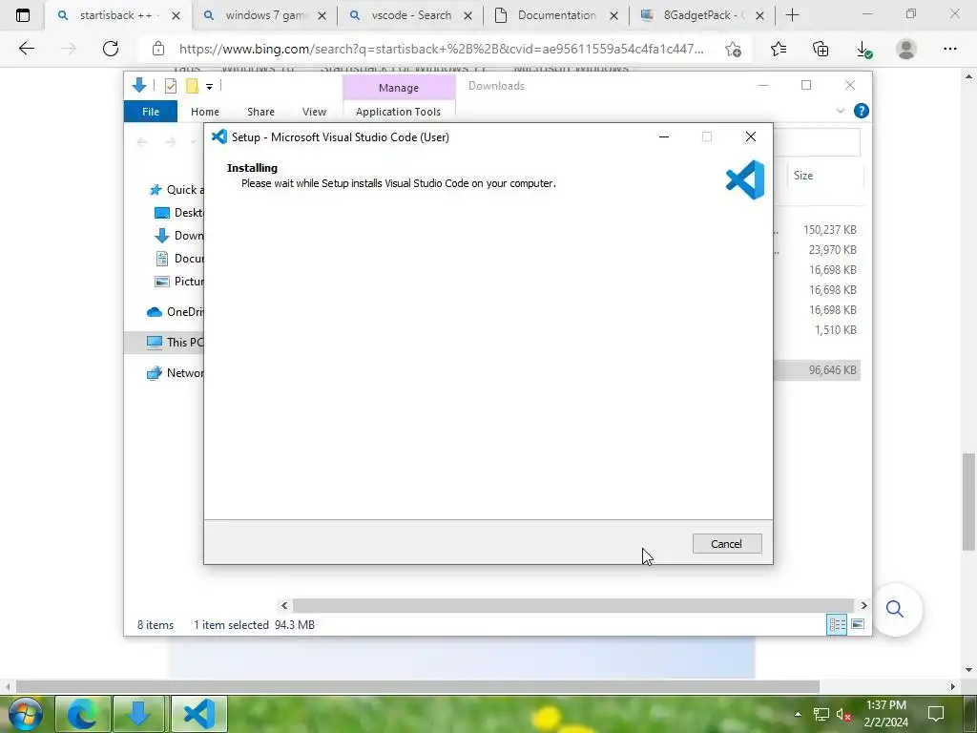This screenshot has width=977, height=733.
Task: Select Network in Explorer sidebar
Action: coord(175,373)
